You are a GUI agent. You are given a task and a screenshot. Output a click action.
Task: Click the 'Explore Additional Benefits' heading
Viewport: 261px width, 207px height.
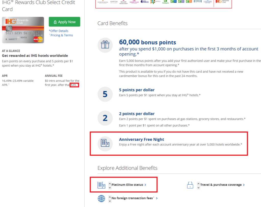pos(127,168)
